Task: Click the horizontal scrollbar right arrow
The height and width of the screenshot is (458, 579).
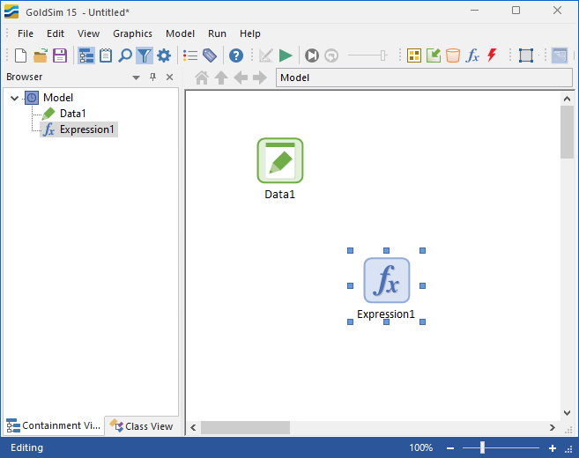Action: pyautogui.click(x=553, y=428)
